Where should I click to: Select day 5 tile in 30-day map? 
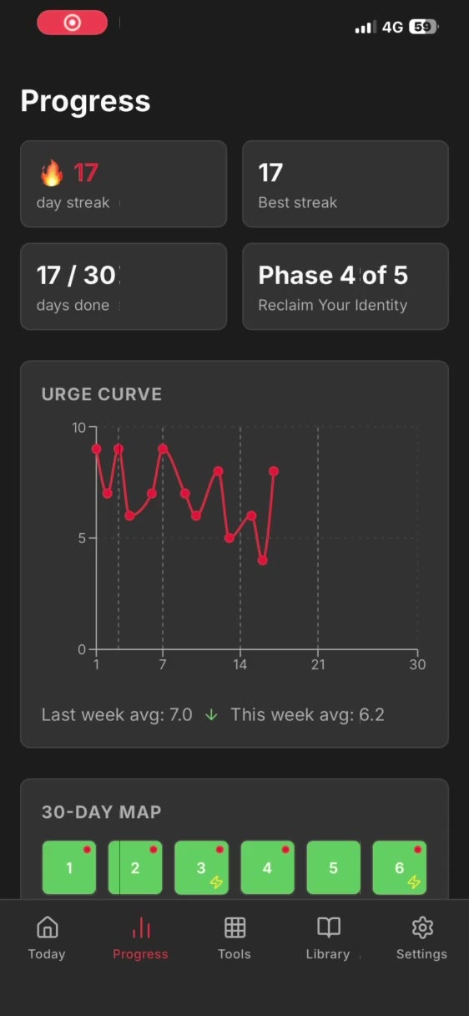[333, 867]
